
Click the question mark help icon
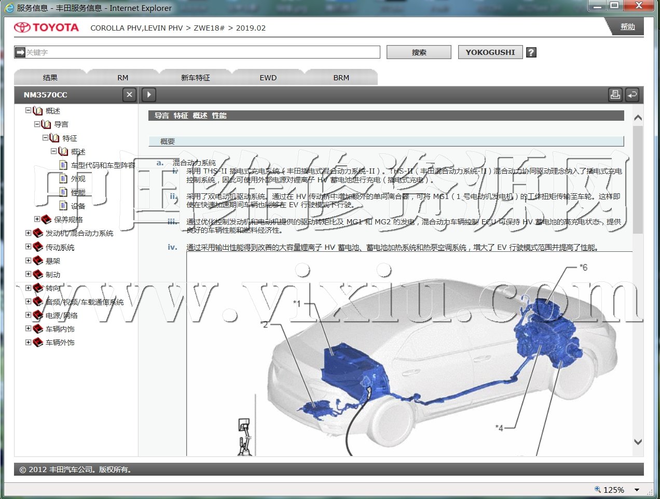point(531,52)
